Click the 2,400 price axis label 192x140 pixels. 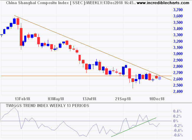pos(178,91)
